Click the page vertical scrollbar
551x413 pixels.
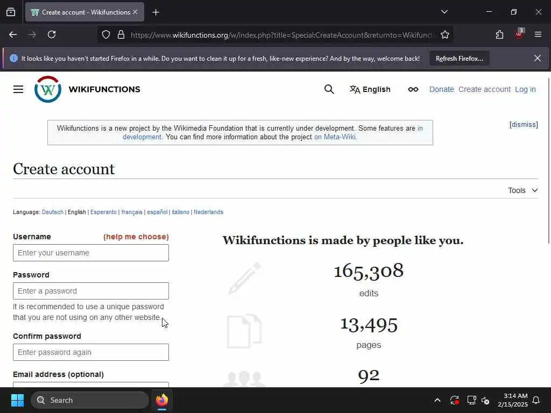coord(548,160)
